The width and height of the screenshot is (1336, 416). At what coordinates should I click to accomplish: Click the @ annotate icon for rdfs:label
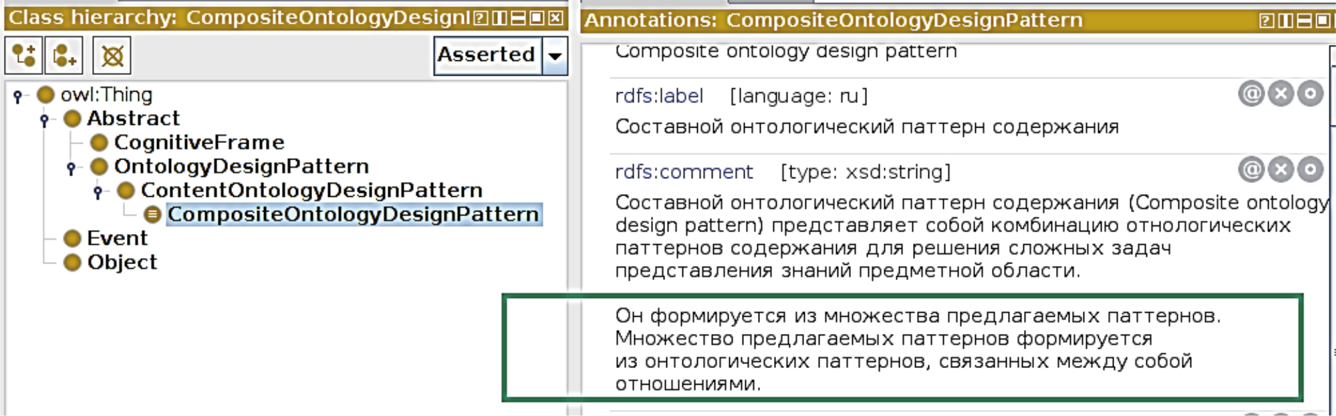click(x=1250, y=94)
